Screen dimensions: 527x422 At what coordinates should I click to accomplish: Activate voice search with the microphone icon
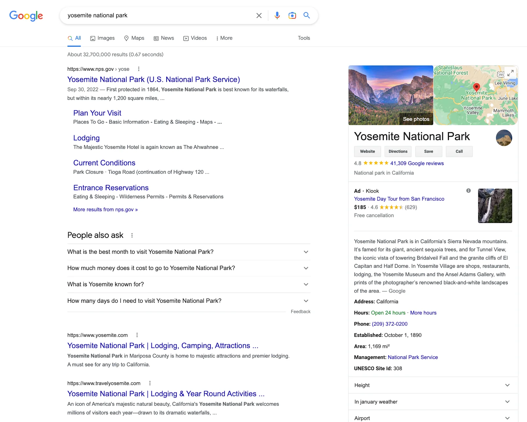click(277, 15)
